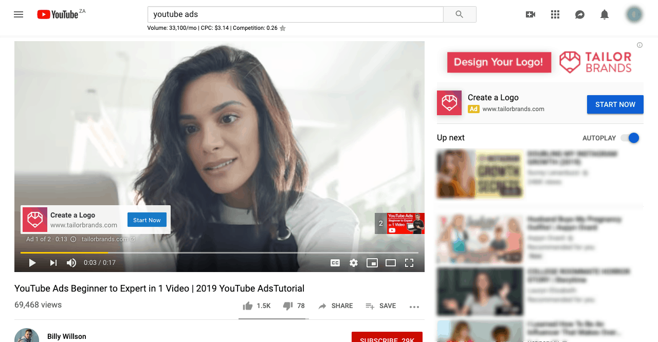Open the Instagram Growth Secrets thumbnail
Image resolution: width=658 pixels, height=342 pixels.
point(480,174)
